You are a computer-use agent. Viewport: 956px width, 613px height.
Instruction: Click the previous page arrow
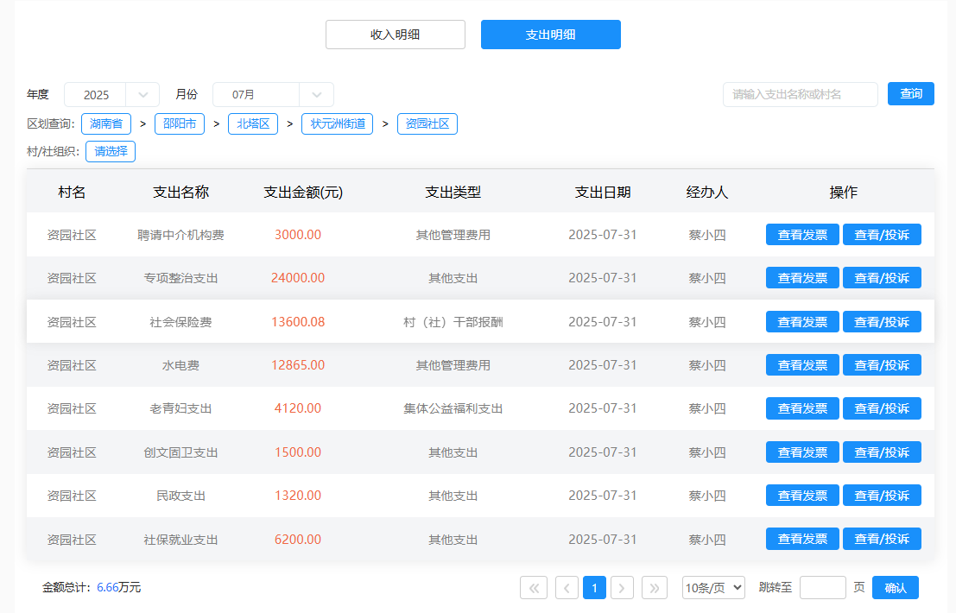point(567,588)
